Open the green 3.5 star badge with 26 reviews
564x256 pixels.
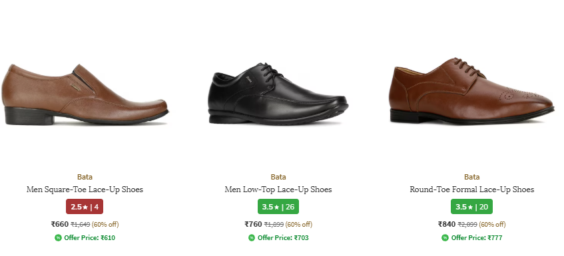click(x=278, y=207)
